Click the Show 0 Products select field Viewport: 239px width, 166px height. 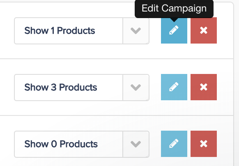(82, 144)
